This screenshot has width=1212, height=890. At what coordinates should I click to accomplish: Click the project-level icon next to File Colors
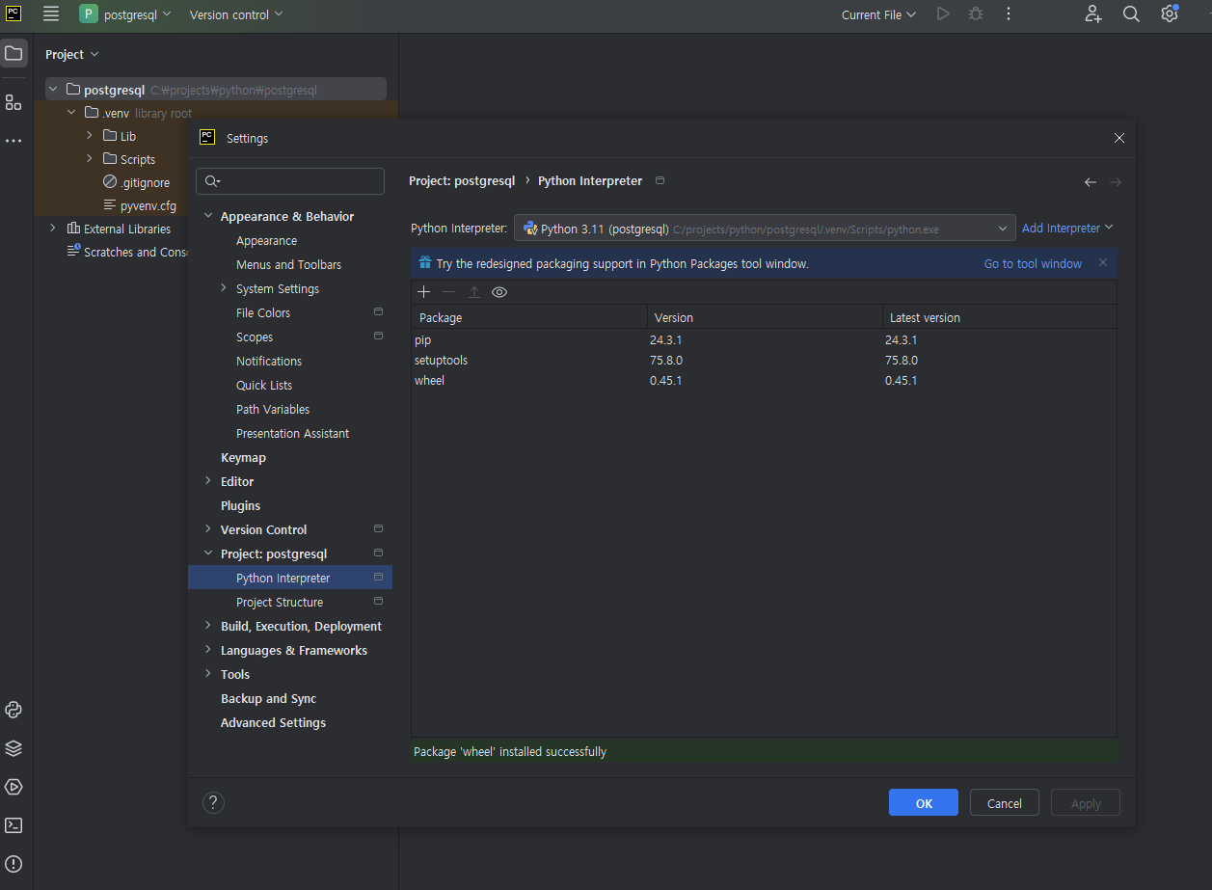(378, 312)
